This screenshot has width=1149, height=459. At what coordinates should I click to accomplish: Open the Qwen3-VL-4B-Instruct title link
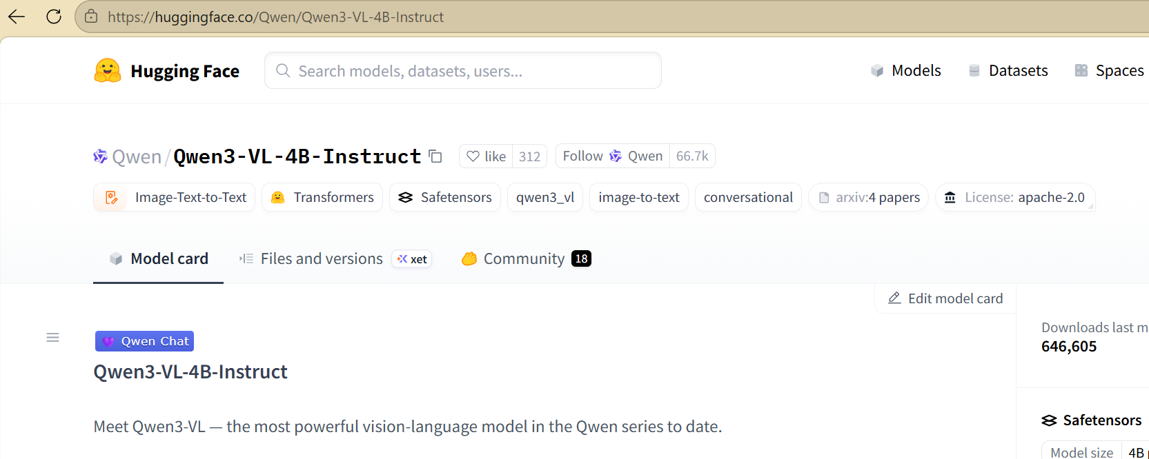297,156
